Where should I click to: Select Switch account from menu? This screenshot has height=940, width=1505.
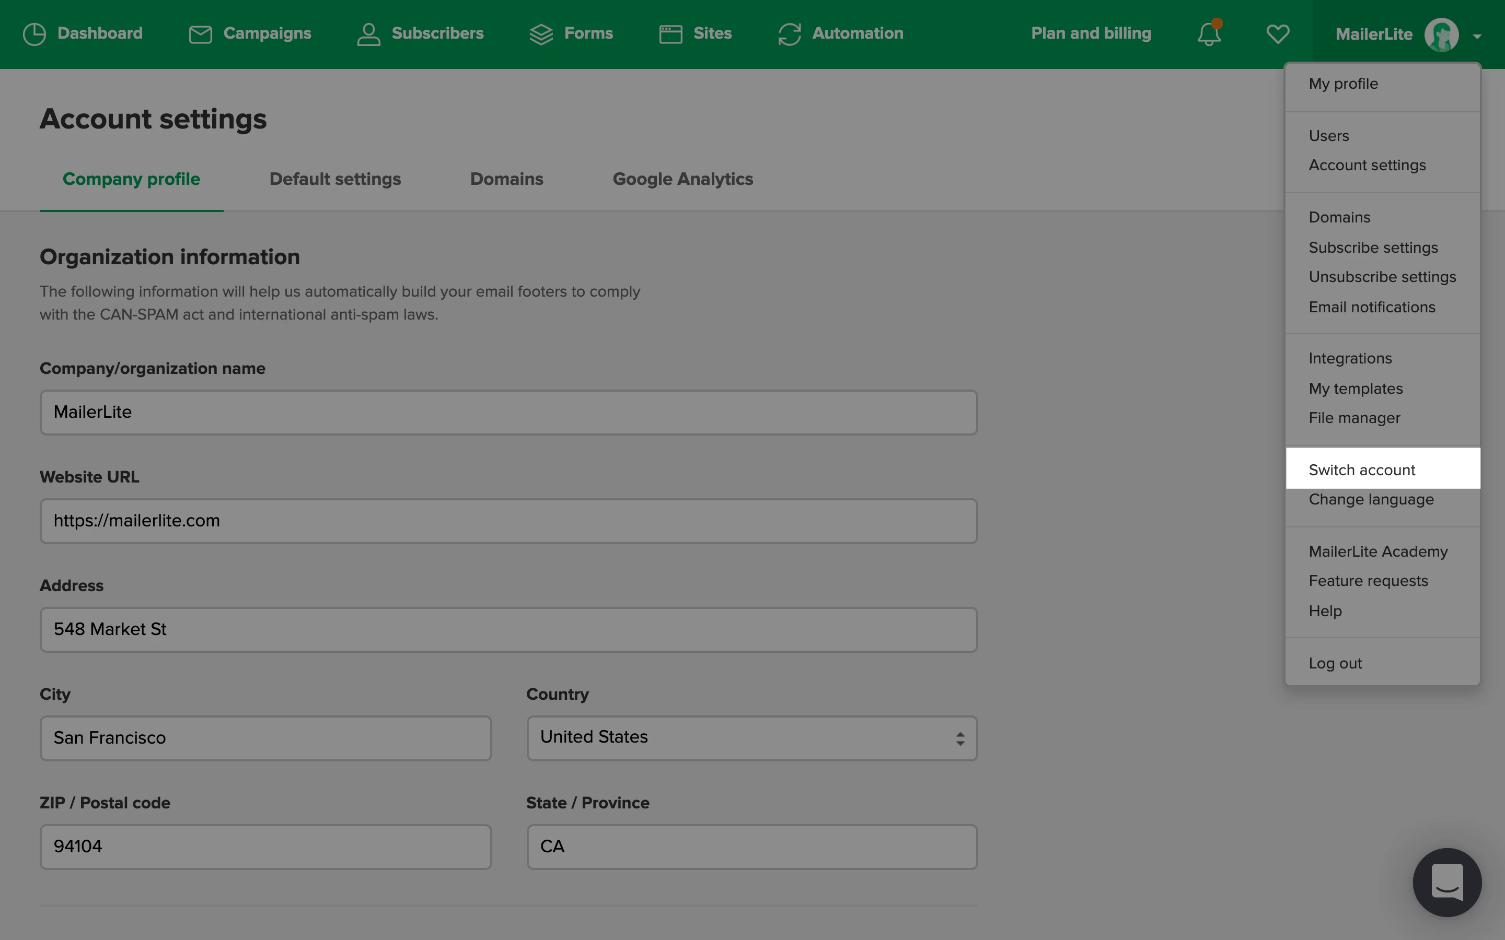coord(1362,470)
